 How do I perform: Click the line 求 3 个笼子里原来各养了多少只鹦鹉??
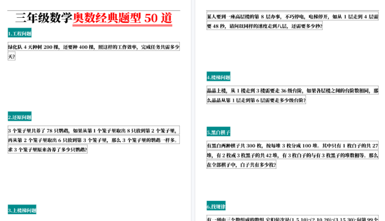(48, 149)
